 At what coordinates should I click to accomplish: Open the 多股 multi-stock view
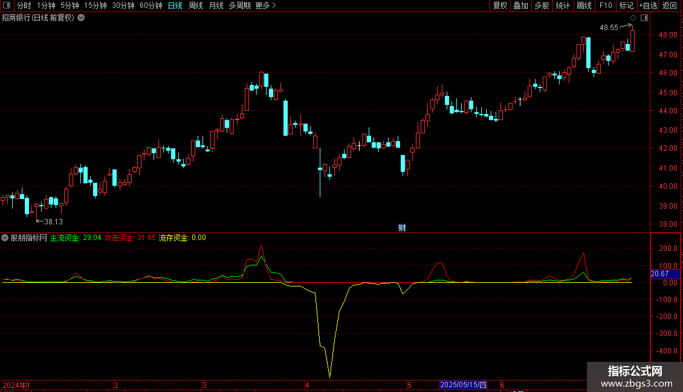pos(542,5)
